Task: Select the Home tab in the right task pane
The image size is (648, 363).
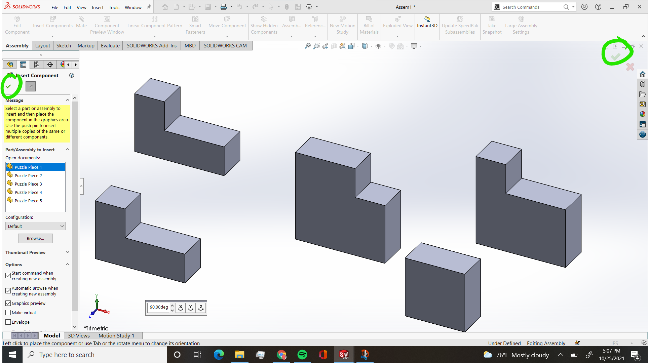Action: click(643, 74)
